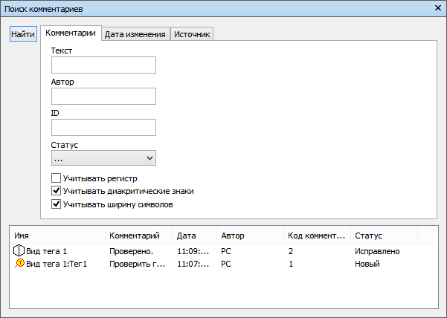Open the Статус dropdown list

103,158
